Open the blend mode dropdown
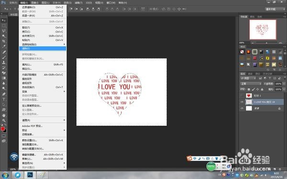 [x=251, y=84]
